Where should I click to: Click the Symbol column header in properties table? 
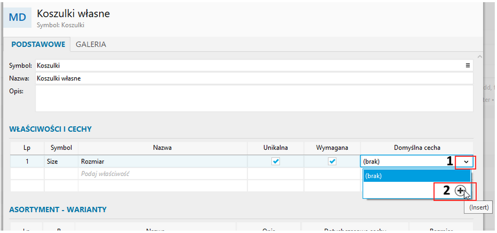click(x=61, y=148)
